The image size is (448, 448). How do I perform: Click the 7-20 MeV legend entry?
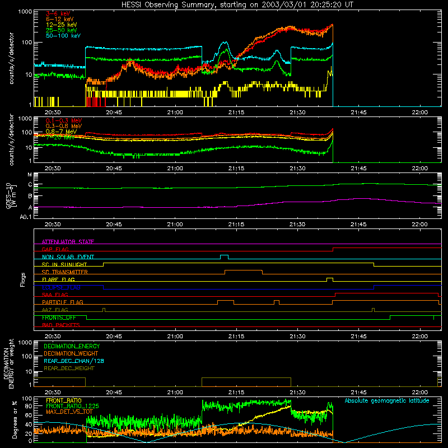tap(60, 137)
